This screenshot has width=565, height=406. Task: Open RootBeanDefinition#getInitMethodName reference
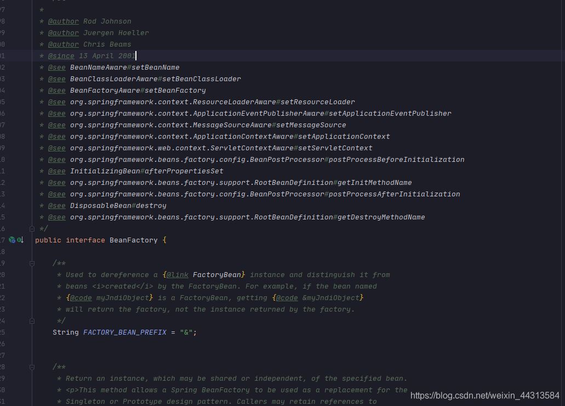(241, 183)
